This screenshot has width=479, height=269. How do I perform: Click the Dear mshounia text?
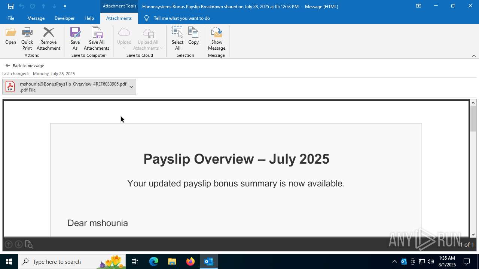coord(98,223)
